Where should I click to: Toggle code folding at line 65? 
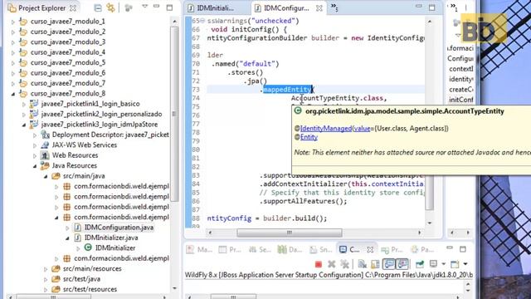202,21
